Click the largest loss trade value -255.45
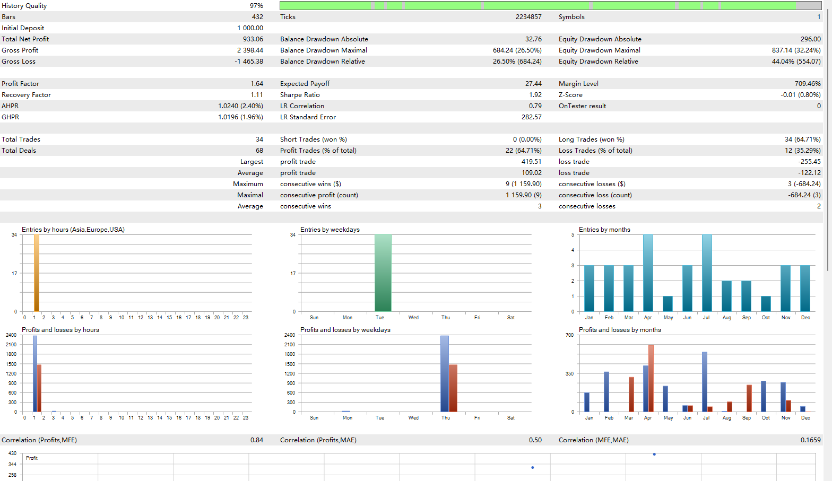The image size is (832, 481). pyautogui.click(x=809, y=161)
